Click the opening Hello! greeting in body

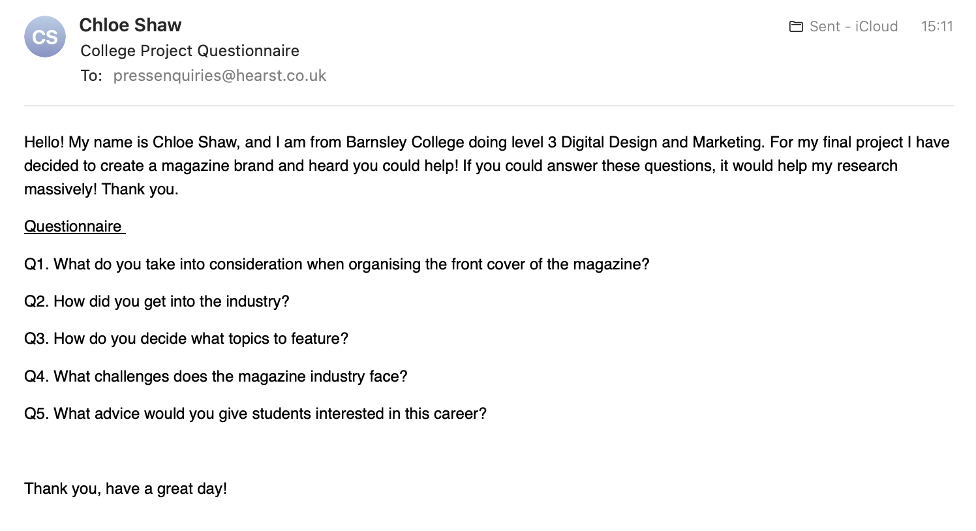44,142
